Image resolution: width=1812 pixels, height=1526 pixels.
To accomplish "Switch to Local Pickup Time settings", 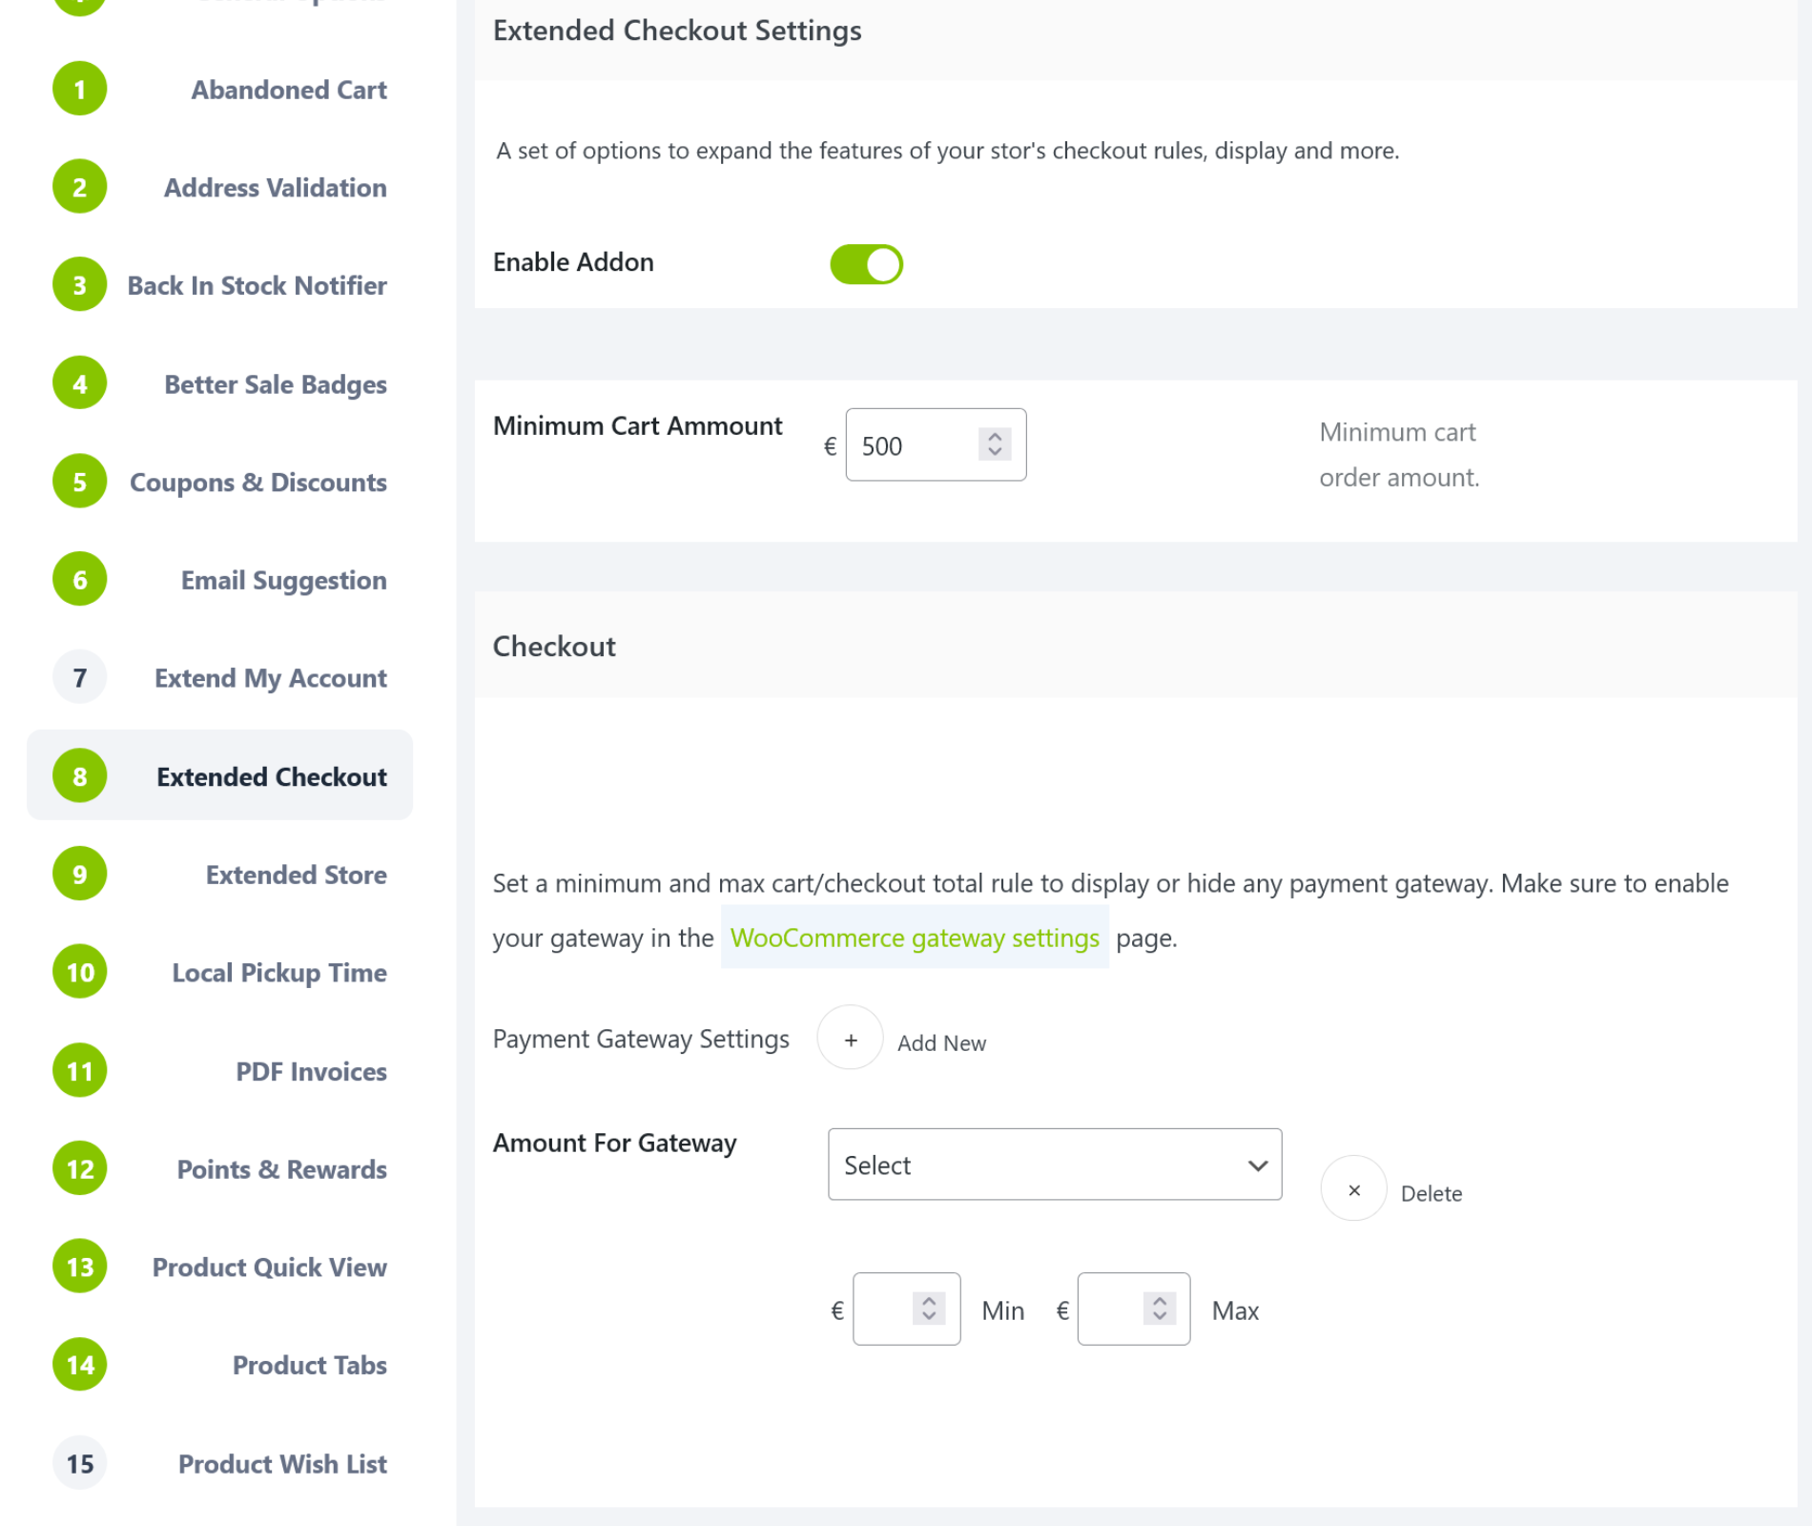I will [278, 973].
